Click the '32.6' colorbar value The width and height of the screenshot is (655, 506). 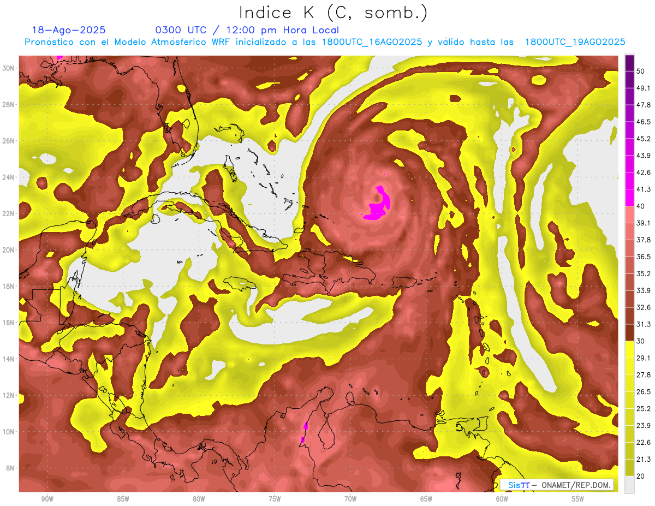coord(644,307)
